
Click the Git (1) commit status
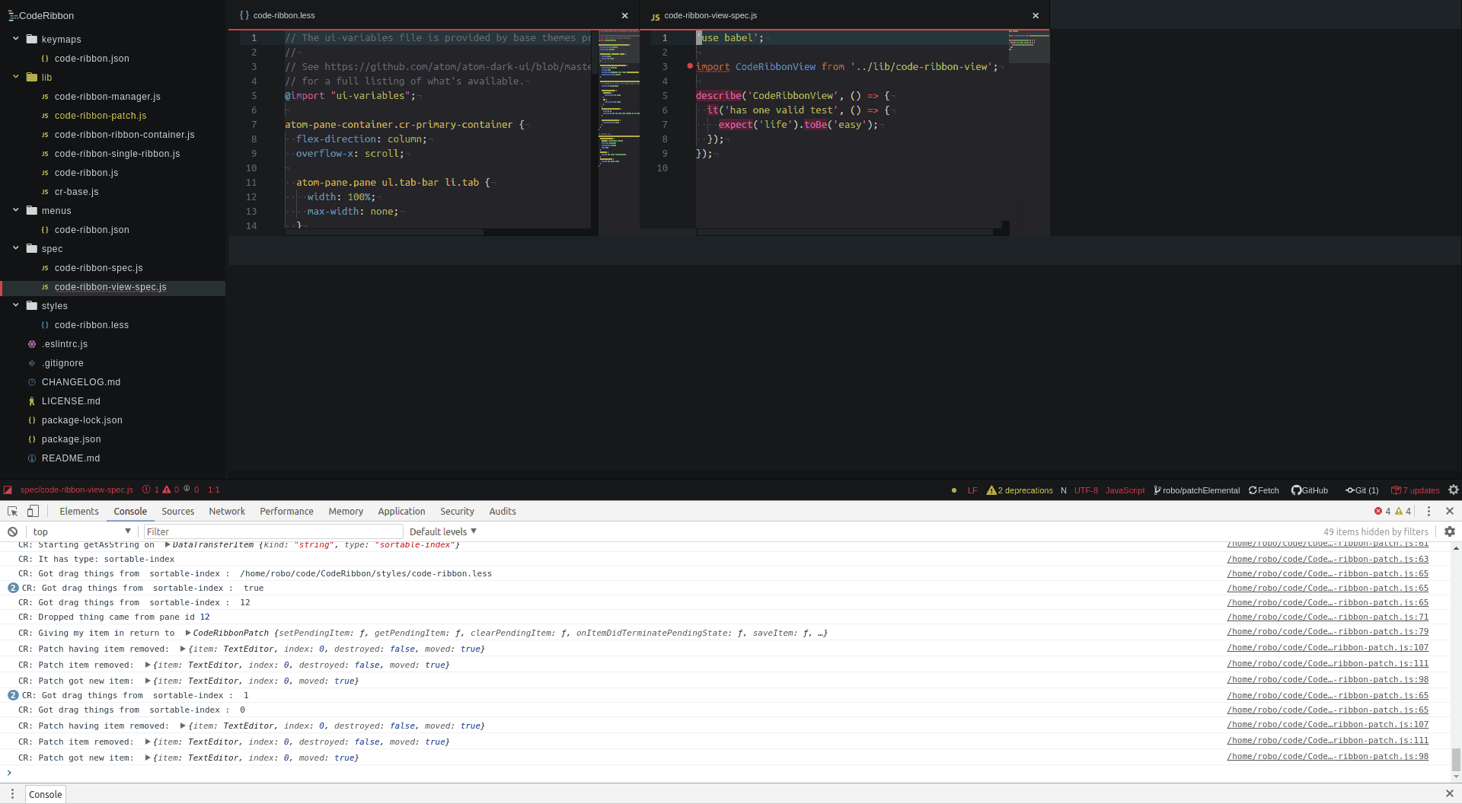(x=1361, y=490)
